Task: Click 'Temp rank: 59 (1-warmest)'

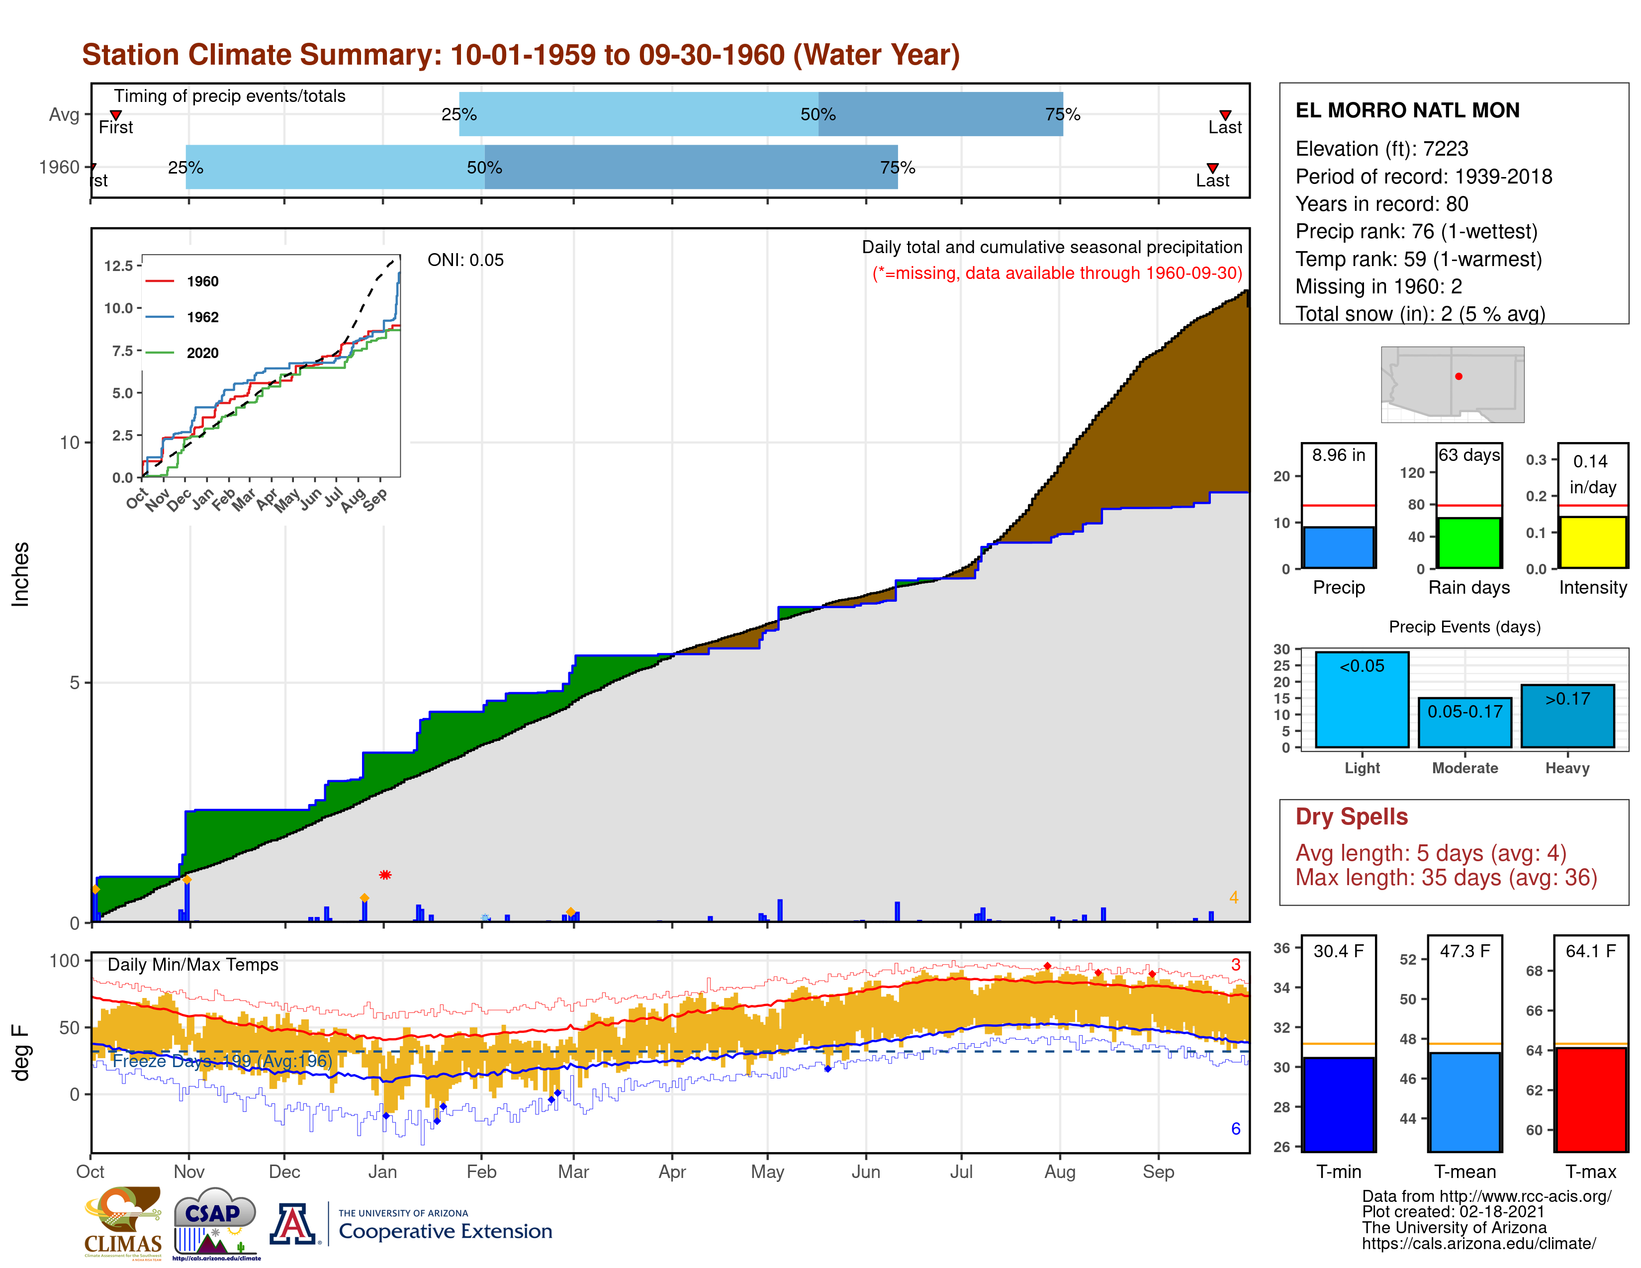Action: (1419, 259)
